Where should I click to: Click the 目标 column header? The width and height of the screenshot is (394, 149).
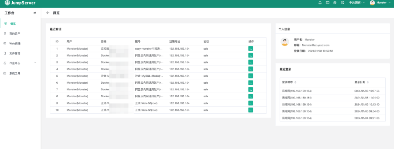(104, 41)
